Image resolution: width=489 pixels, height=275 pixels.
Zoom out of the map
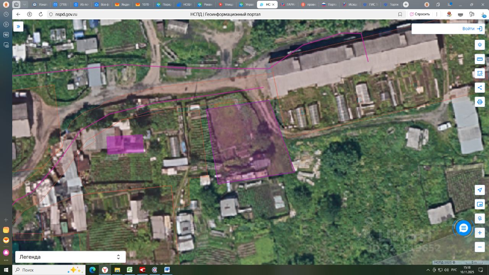480,247
